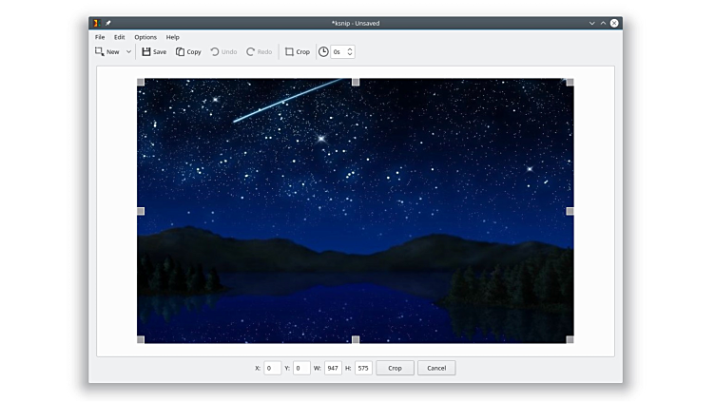Click the delay timer clock icon

tap(323, 51)
